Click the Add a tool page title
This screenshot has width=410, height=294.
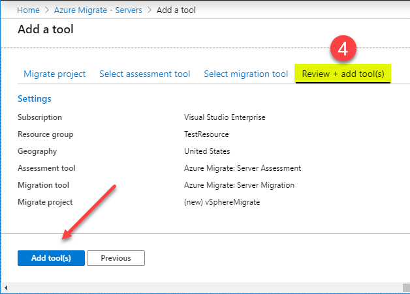click(x=46, y=29)
